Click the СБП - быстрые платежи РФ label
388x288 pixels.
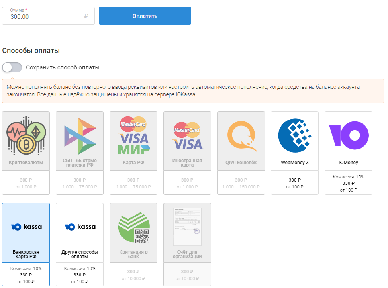click(80, 163)
